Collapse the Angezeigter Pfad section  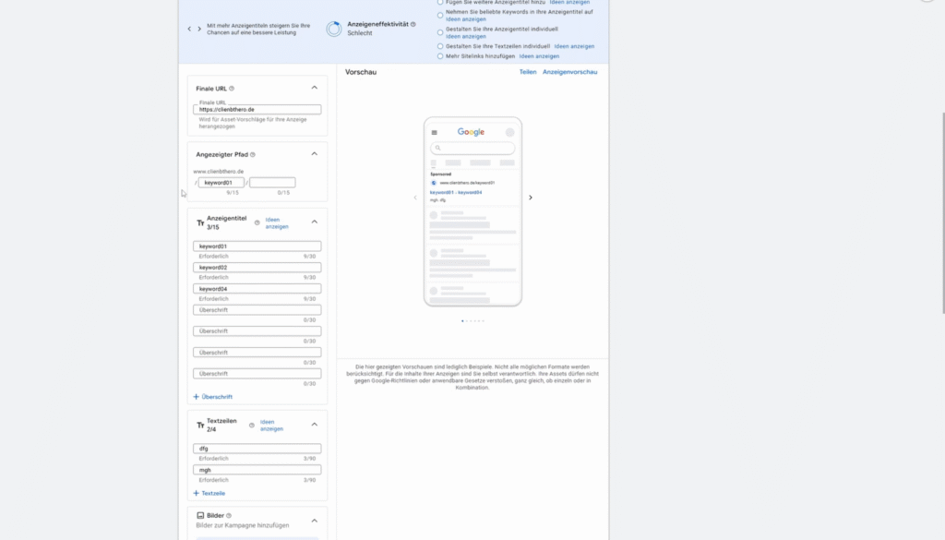point(315,154)
